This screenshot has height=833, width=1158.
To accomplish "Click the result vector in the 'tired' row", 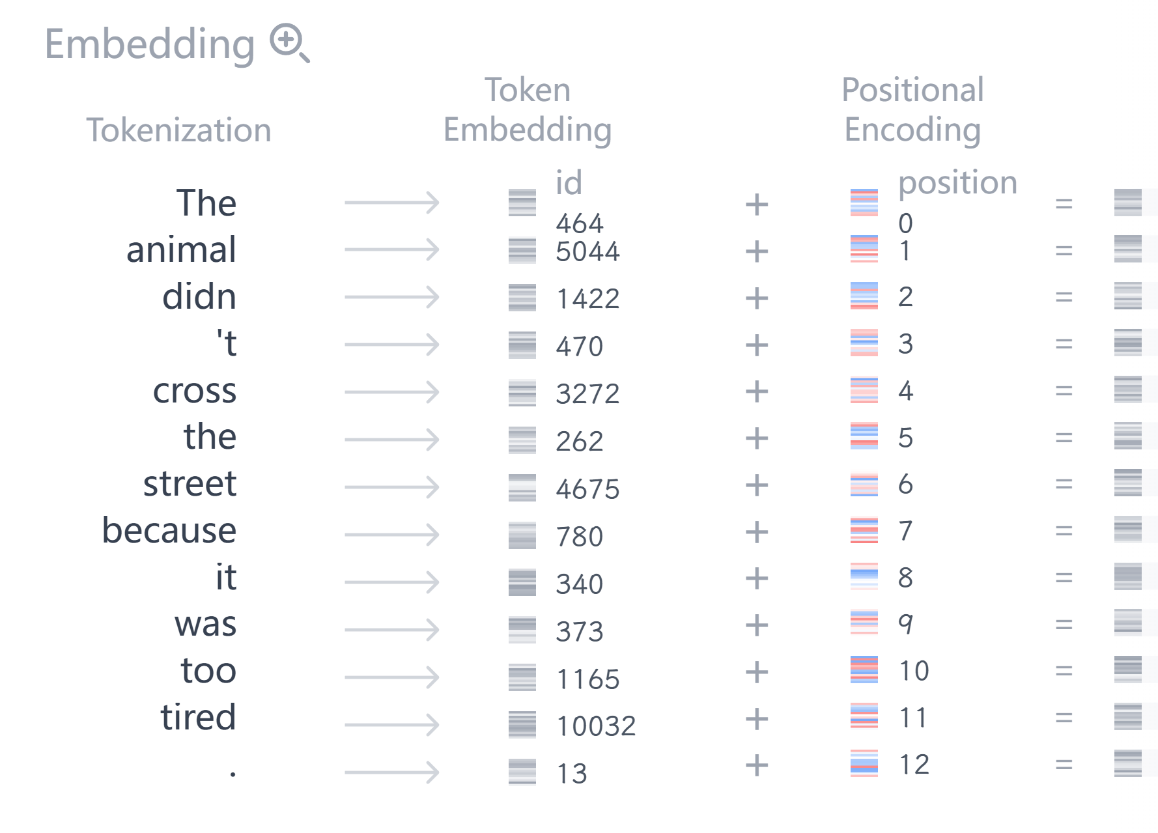I will point(1127,716).
